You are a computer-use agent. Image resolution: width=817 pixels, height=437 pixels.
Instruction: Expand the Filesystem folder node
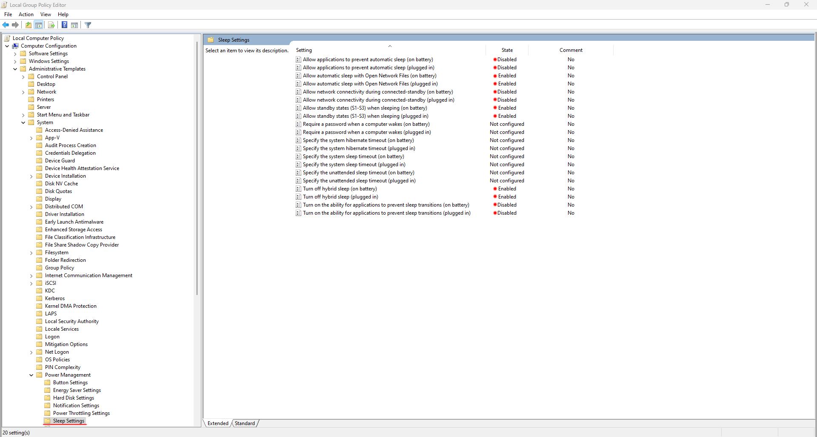(31, 253)
